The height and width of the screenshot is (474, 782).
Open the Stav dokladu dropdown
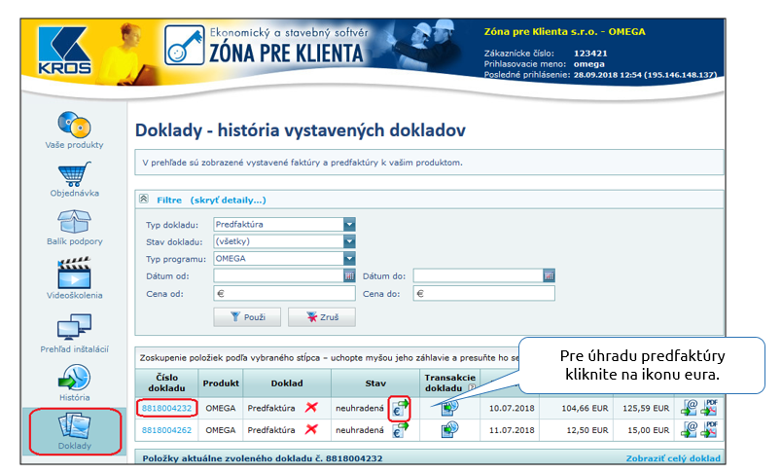349,241
